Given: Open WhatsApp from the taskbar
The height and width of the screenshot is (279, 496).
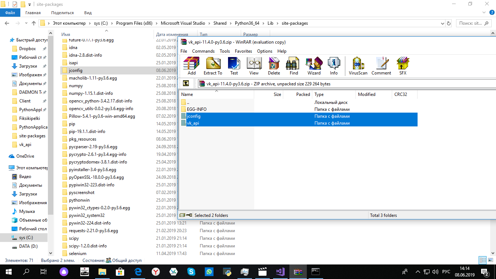Looking at the screenshot, I should pyautogui.click(x=209, y=271).
